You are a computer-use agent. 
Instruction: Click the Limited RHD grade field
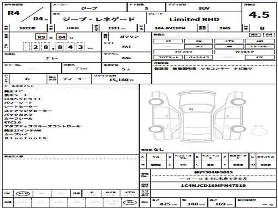point(194,19)
